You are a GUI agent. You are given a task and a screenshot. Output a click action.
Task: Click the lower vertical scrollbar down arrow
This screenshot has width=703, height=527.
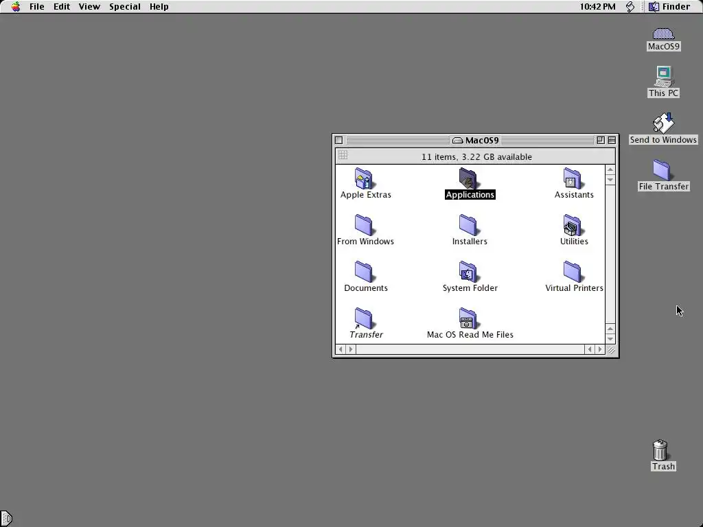610,339
